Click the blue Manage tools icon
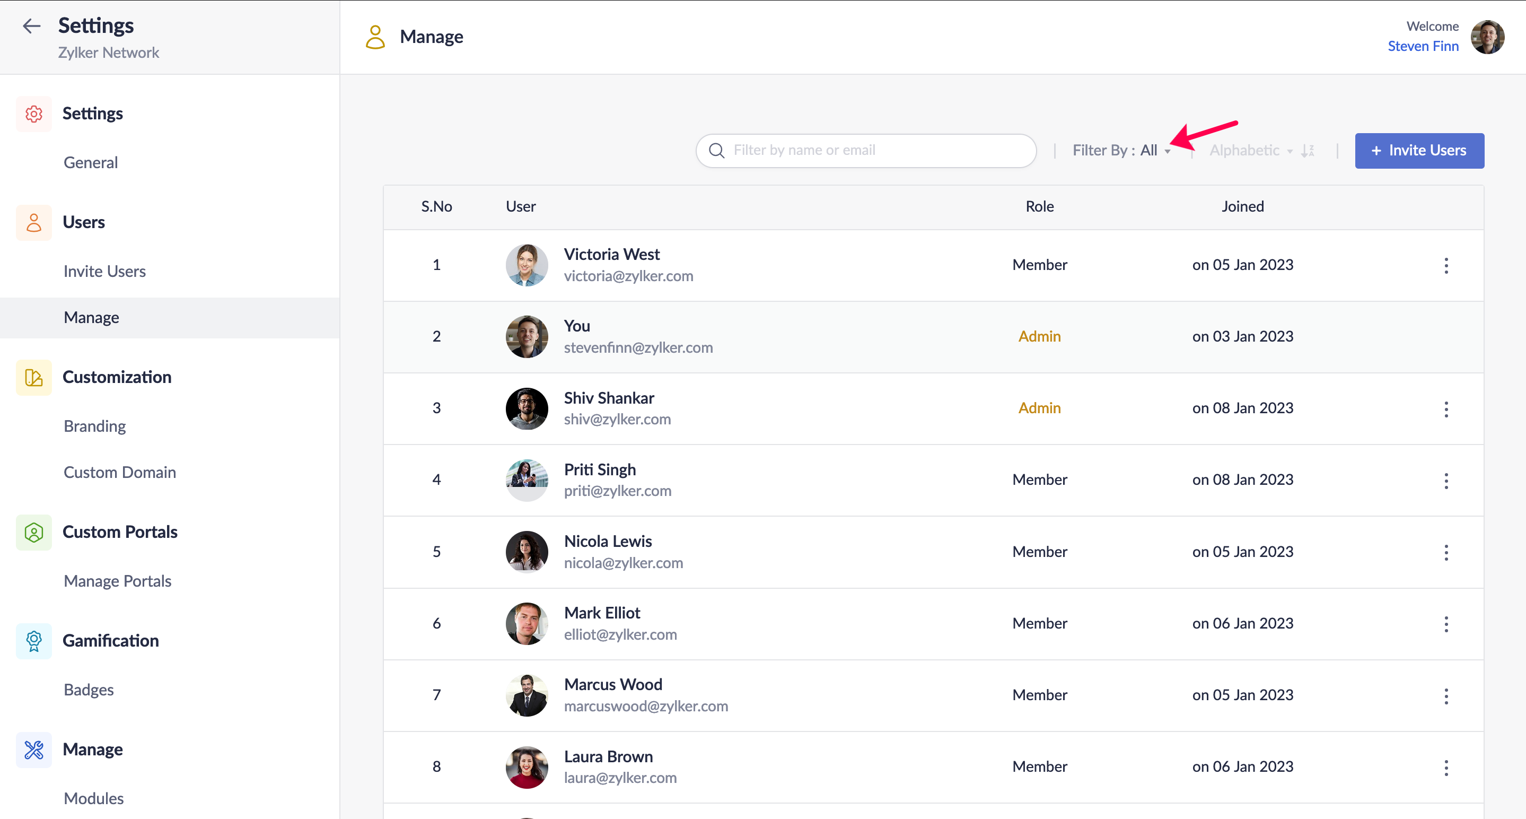The image size is (1526, 819). pos(34,750)
